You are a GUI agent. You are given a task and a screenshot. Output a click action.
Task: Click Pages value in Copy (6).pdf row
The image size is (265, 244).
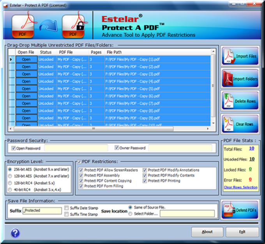click(97, 96)
